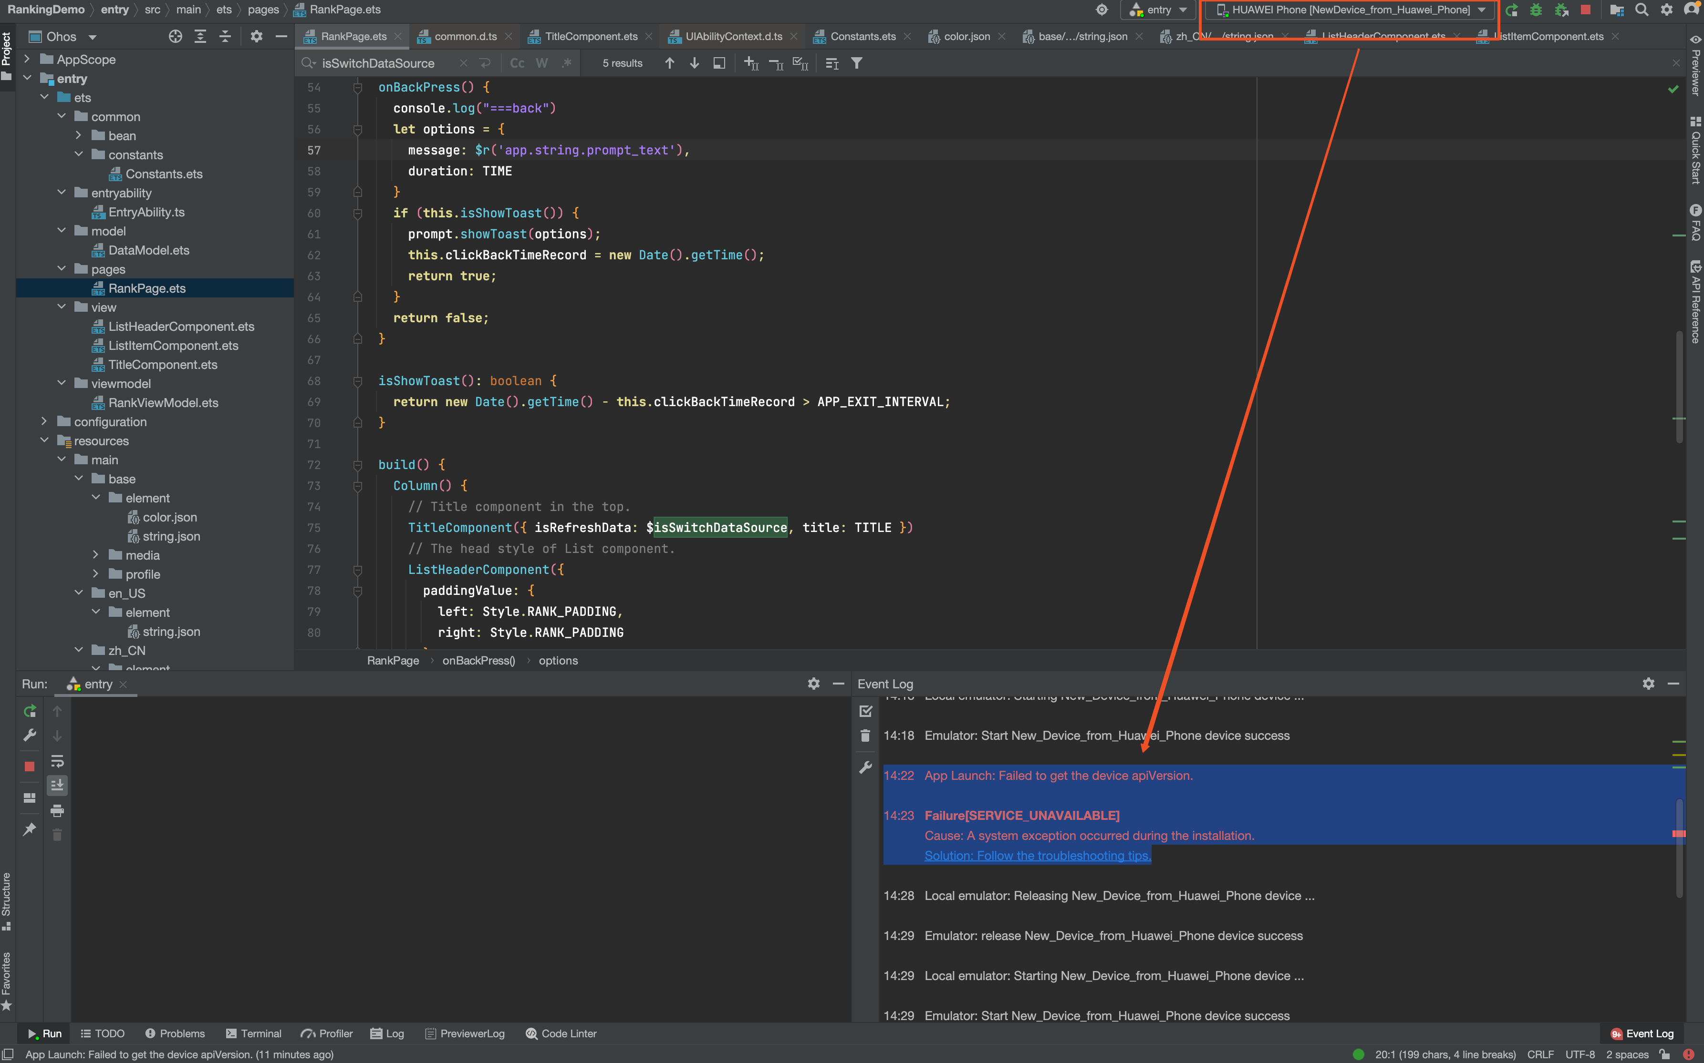Stop process in Run panel
The width and height of the screenshot is (1704, 1063).
pyautogui.click(x=30, y=767)
